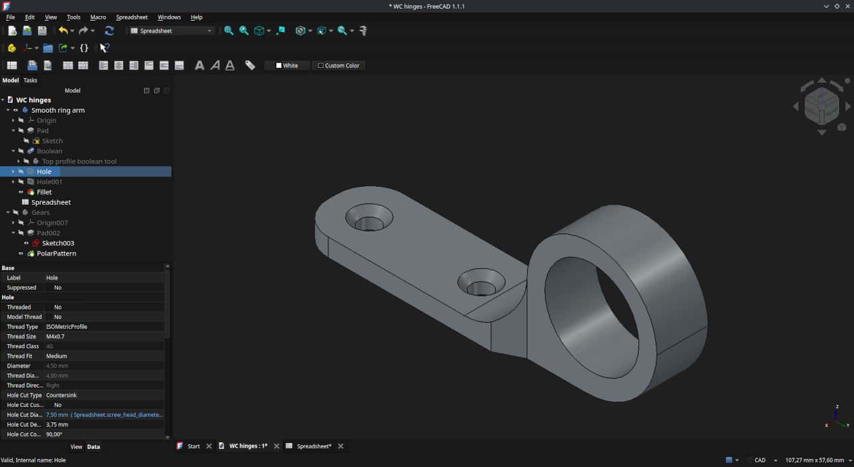Click the draw style icon

pos(301,31)
